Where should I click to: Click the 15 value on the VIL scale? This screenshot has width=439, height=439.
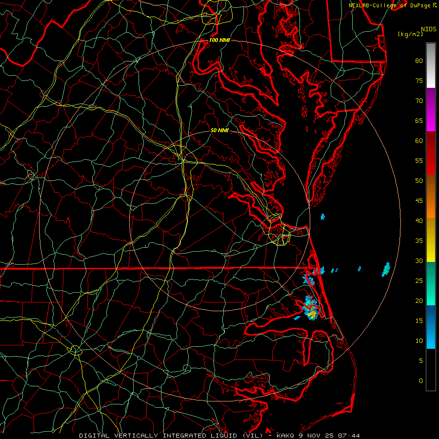[x=419, y=320]
